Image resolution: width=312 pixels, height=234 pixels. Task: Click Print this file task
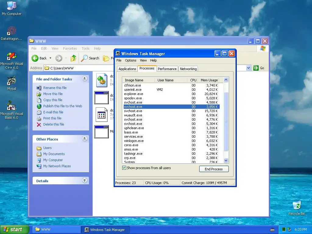tap(52, 118)
